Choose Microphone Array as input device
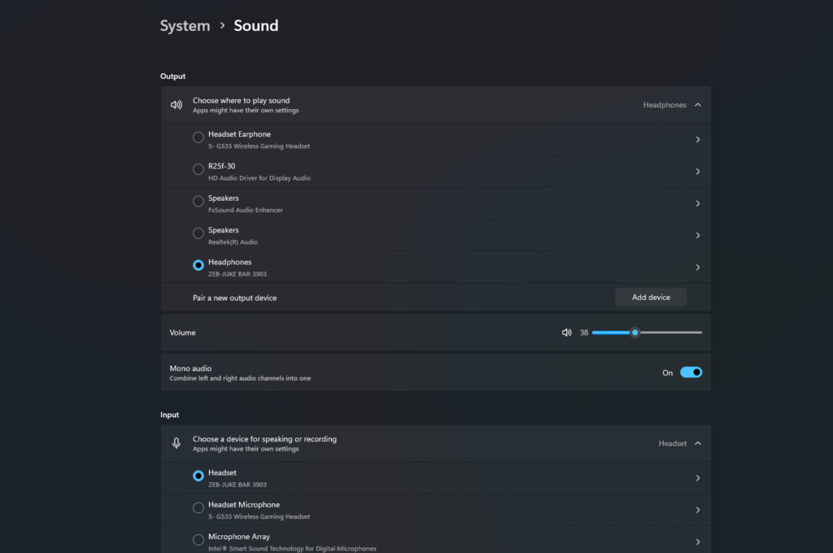 198,540
